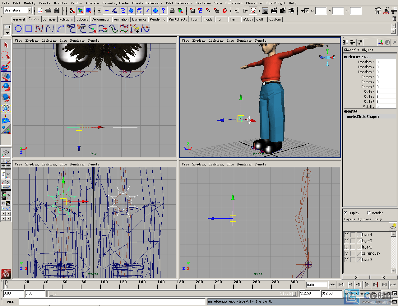Create a new scene with the toolbar icon

pos(40,11)
